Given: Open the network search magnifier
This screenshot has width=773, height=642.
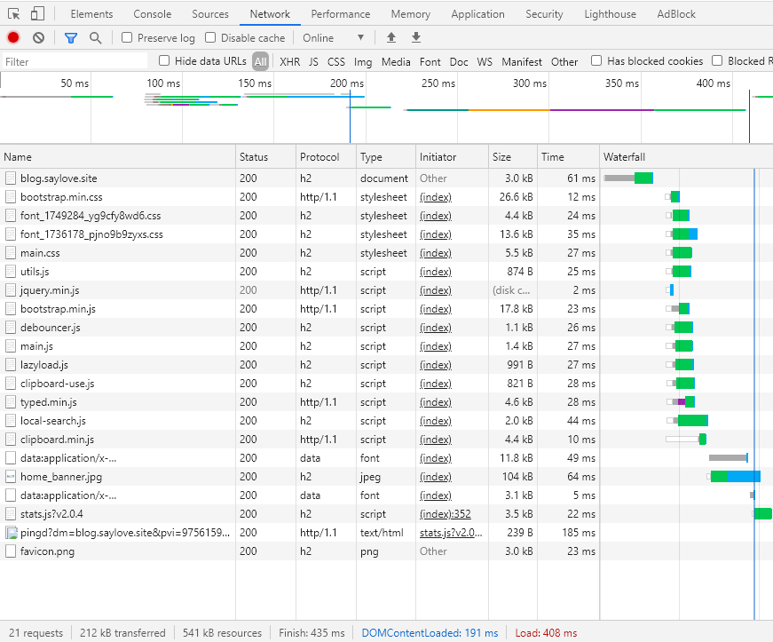Looking at the screenshot, I should 95,37.
